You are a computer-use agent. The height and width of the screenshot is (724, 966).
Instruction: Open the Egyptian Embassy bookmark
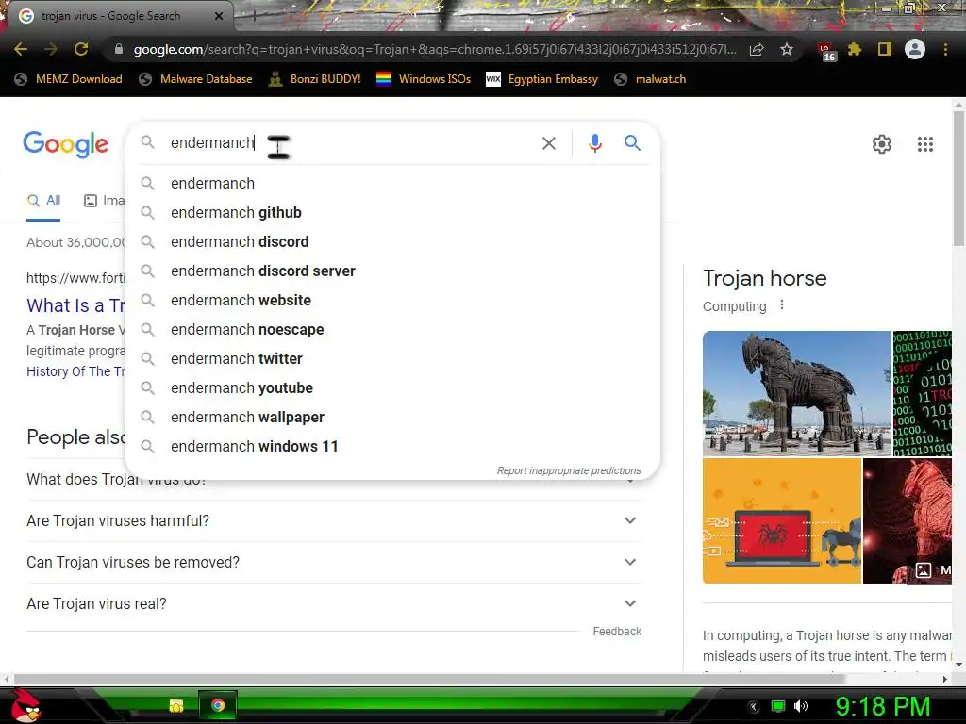coord(541,79)
